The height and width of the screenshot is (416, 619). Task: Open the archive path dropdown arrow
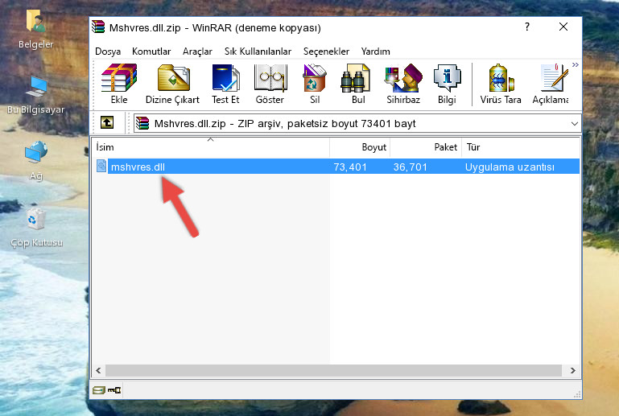click(575, 124)
